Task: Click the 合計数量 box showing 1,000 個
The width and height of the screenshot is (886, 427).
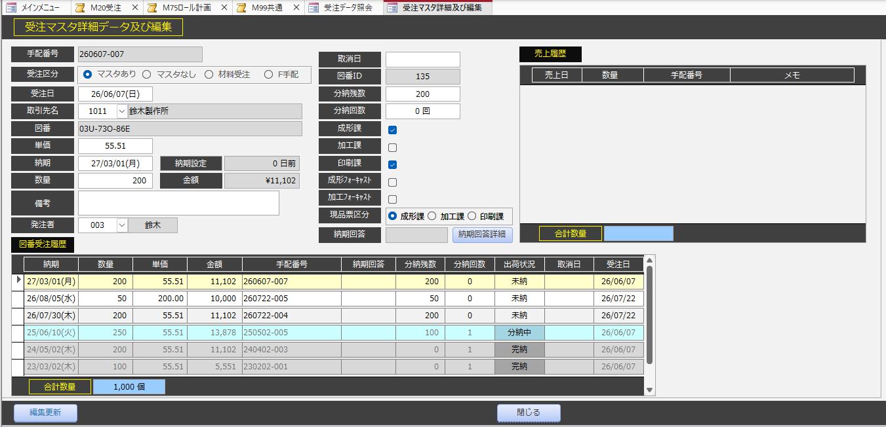Action: 129,387
